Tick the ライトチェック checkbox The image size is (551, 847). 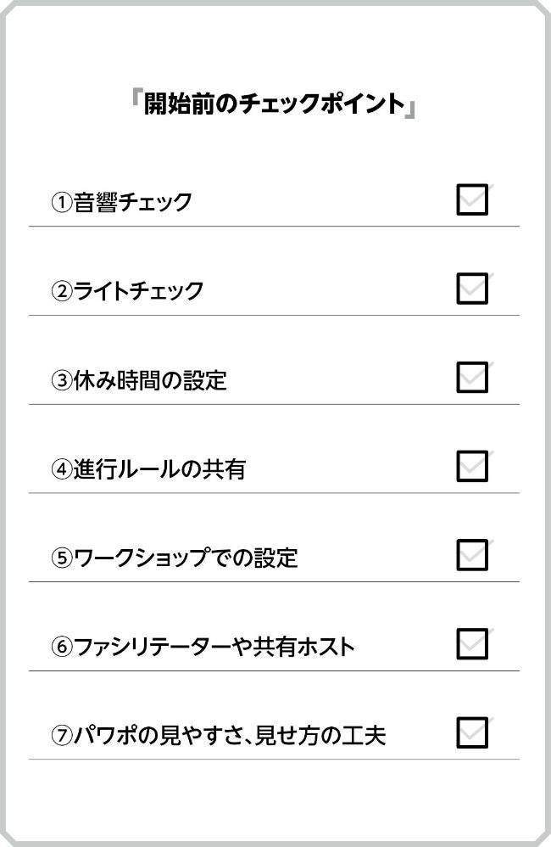click(x=472, y=289)
